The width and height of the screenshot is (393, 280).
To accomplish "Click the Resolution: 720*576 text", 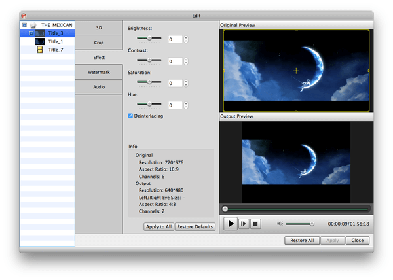I will click(161, 162).
